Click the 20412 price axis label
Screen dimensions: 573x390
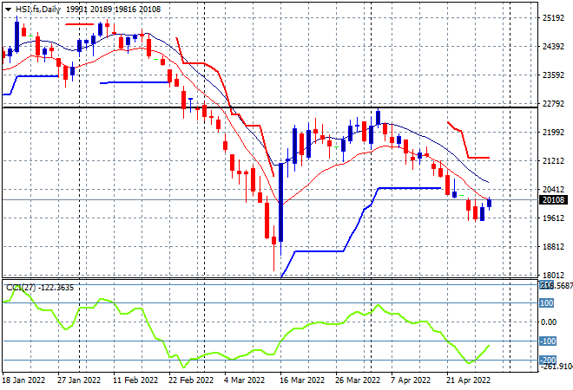(553, 189)
